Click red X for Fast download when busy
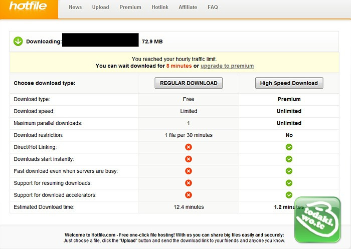Screen dimensions: 351x249 tap(189, 171)
